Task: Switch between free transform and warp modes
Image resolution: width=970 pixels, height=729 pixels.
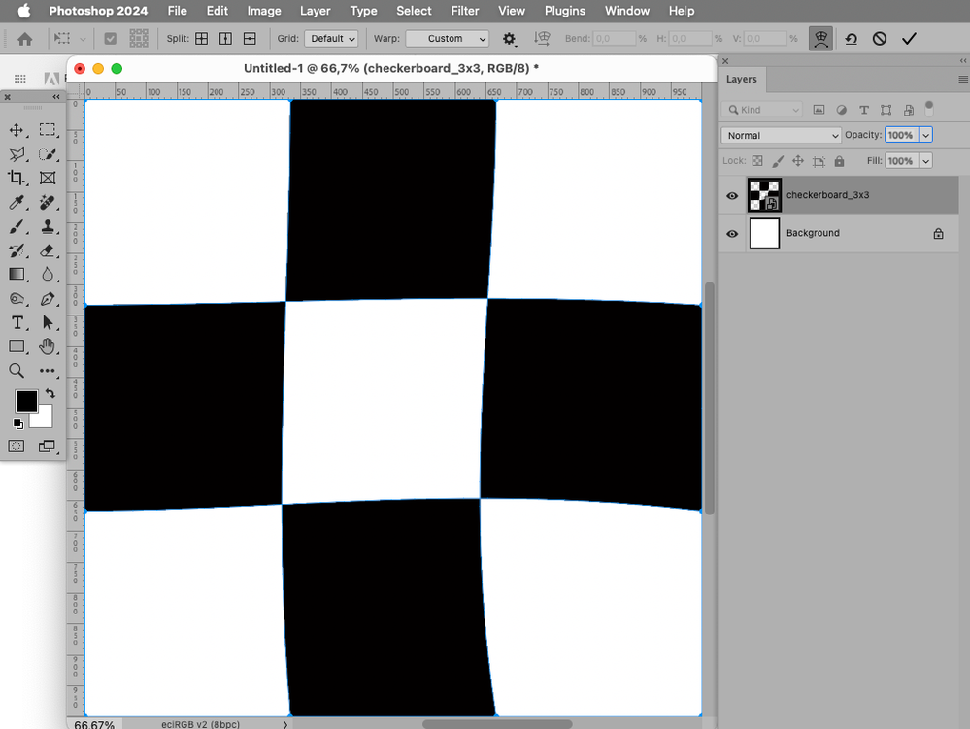Action: [820, 39]
